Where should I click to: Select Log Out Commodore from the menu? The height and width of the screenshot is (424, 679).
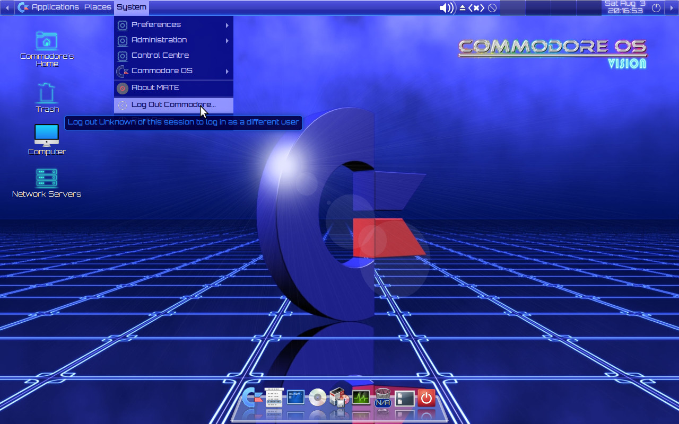tap(173, 104)
